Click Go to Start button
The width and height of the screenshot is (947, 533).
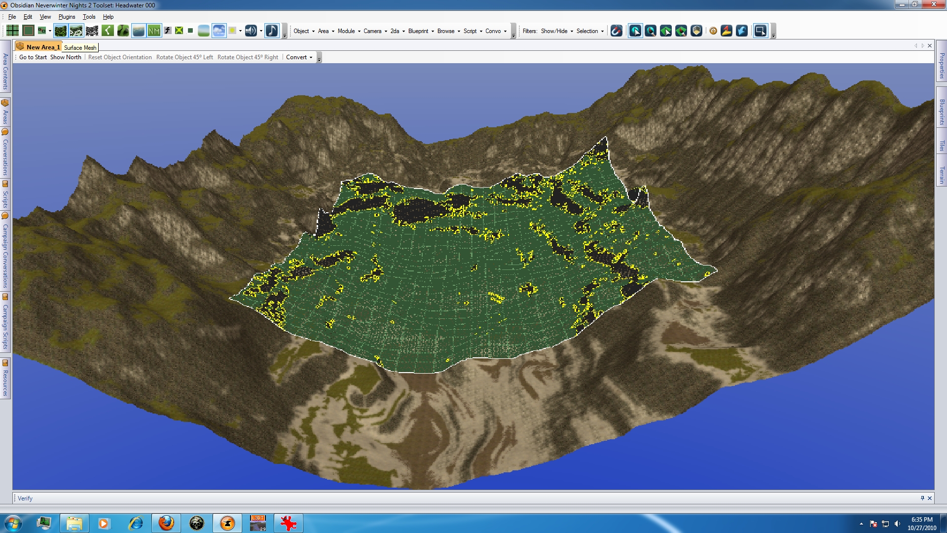coord(33,57)
